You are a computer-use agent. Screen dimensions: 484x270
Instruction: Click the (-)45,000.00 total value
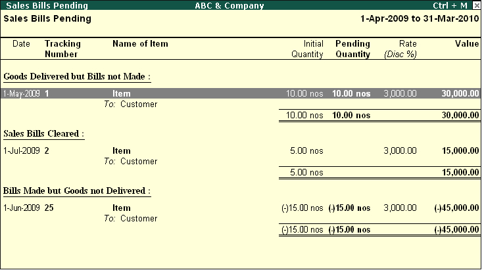(456, 230)
